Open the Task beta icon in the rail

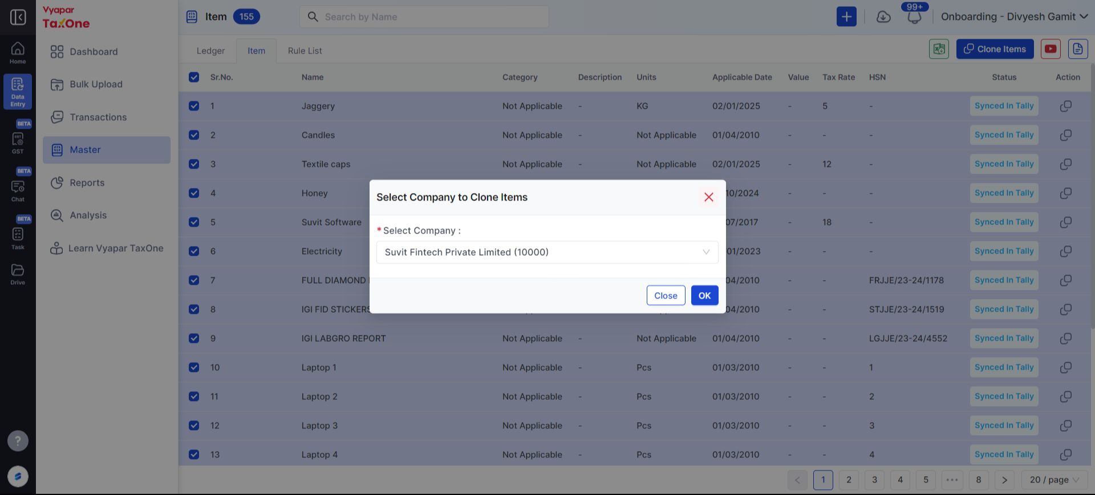18,238
